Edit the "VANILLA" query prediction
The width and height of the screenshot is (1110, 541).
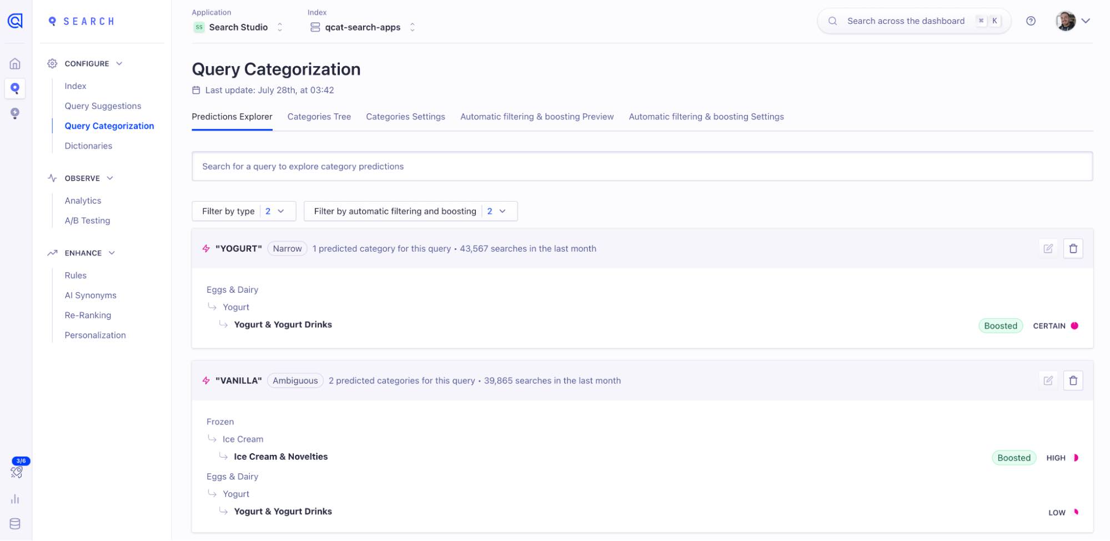pyautogui.click(x=1048, y=381)
